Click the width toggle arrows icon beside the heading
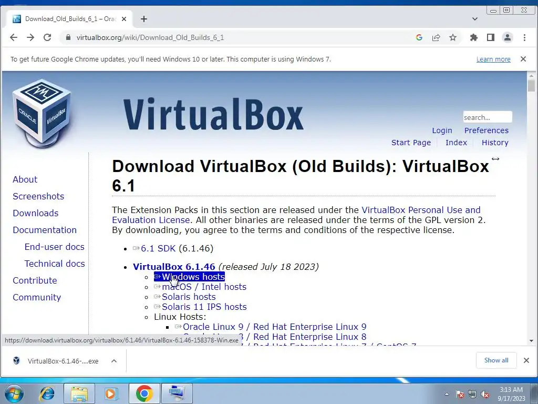The height and width of the screenshot is (404, 538). click(x=495, y=159)
